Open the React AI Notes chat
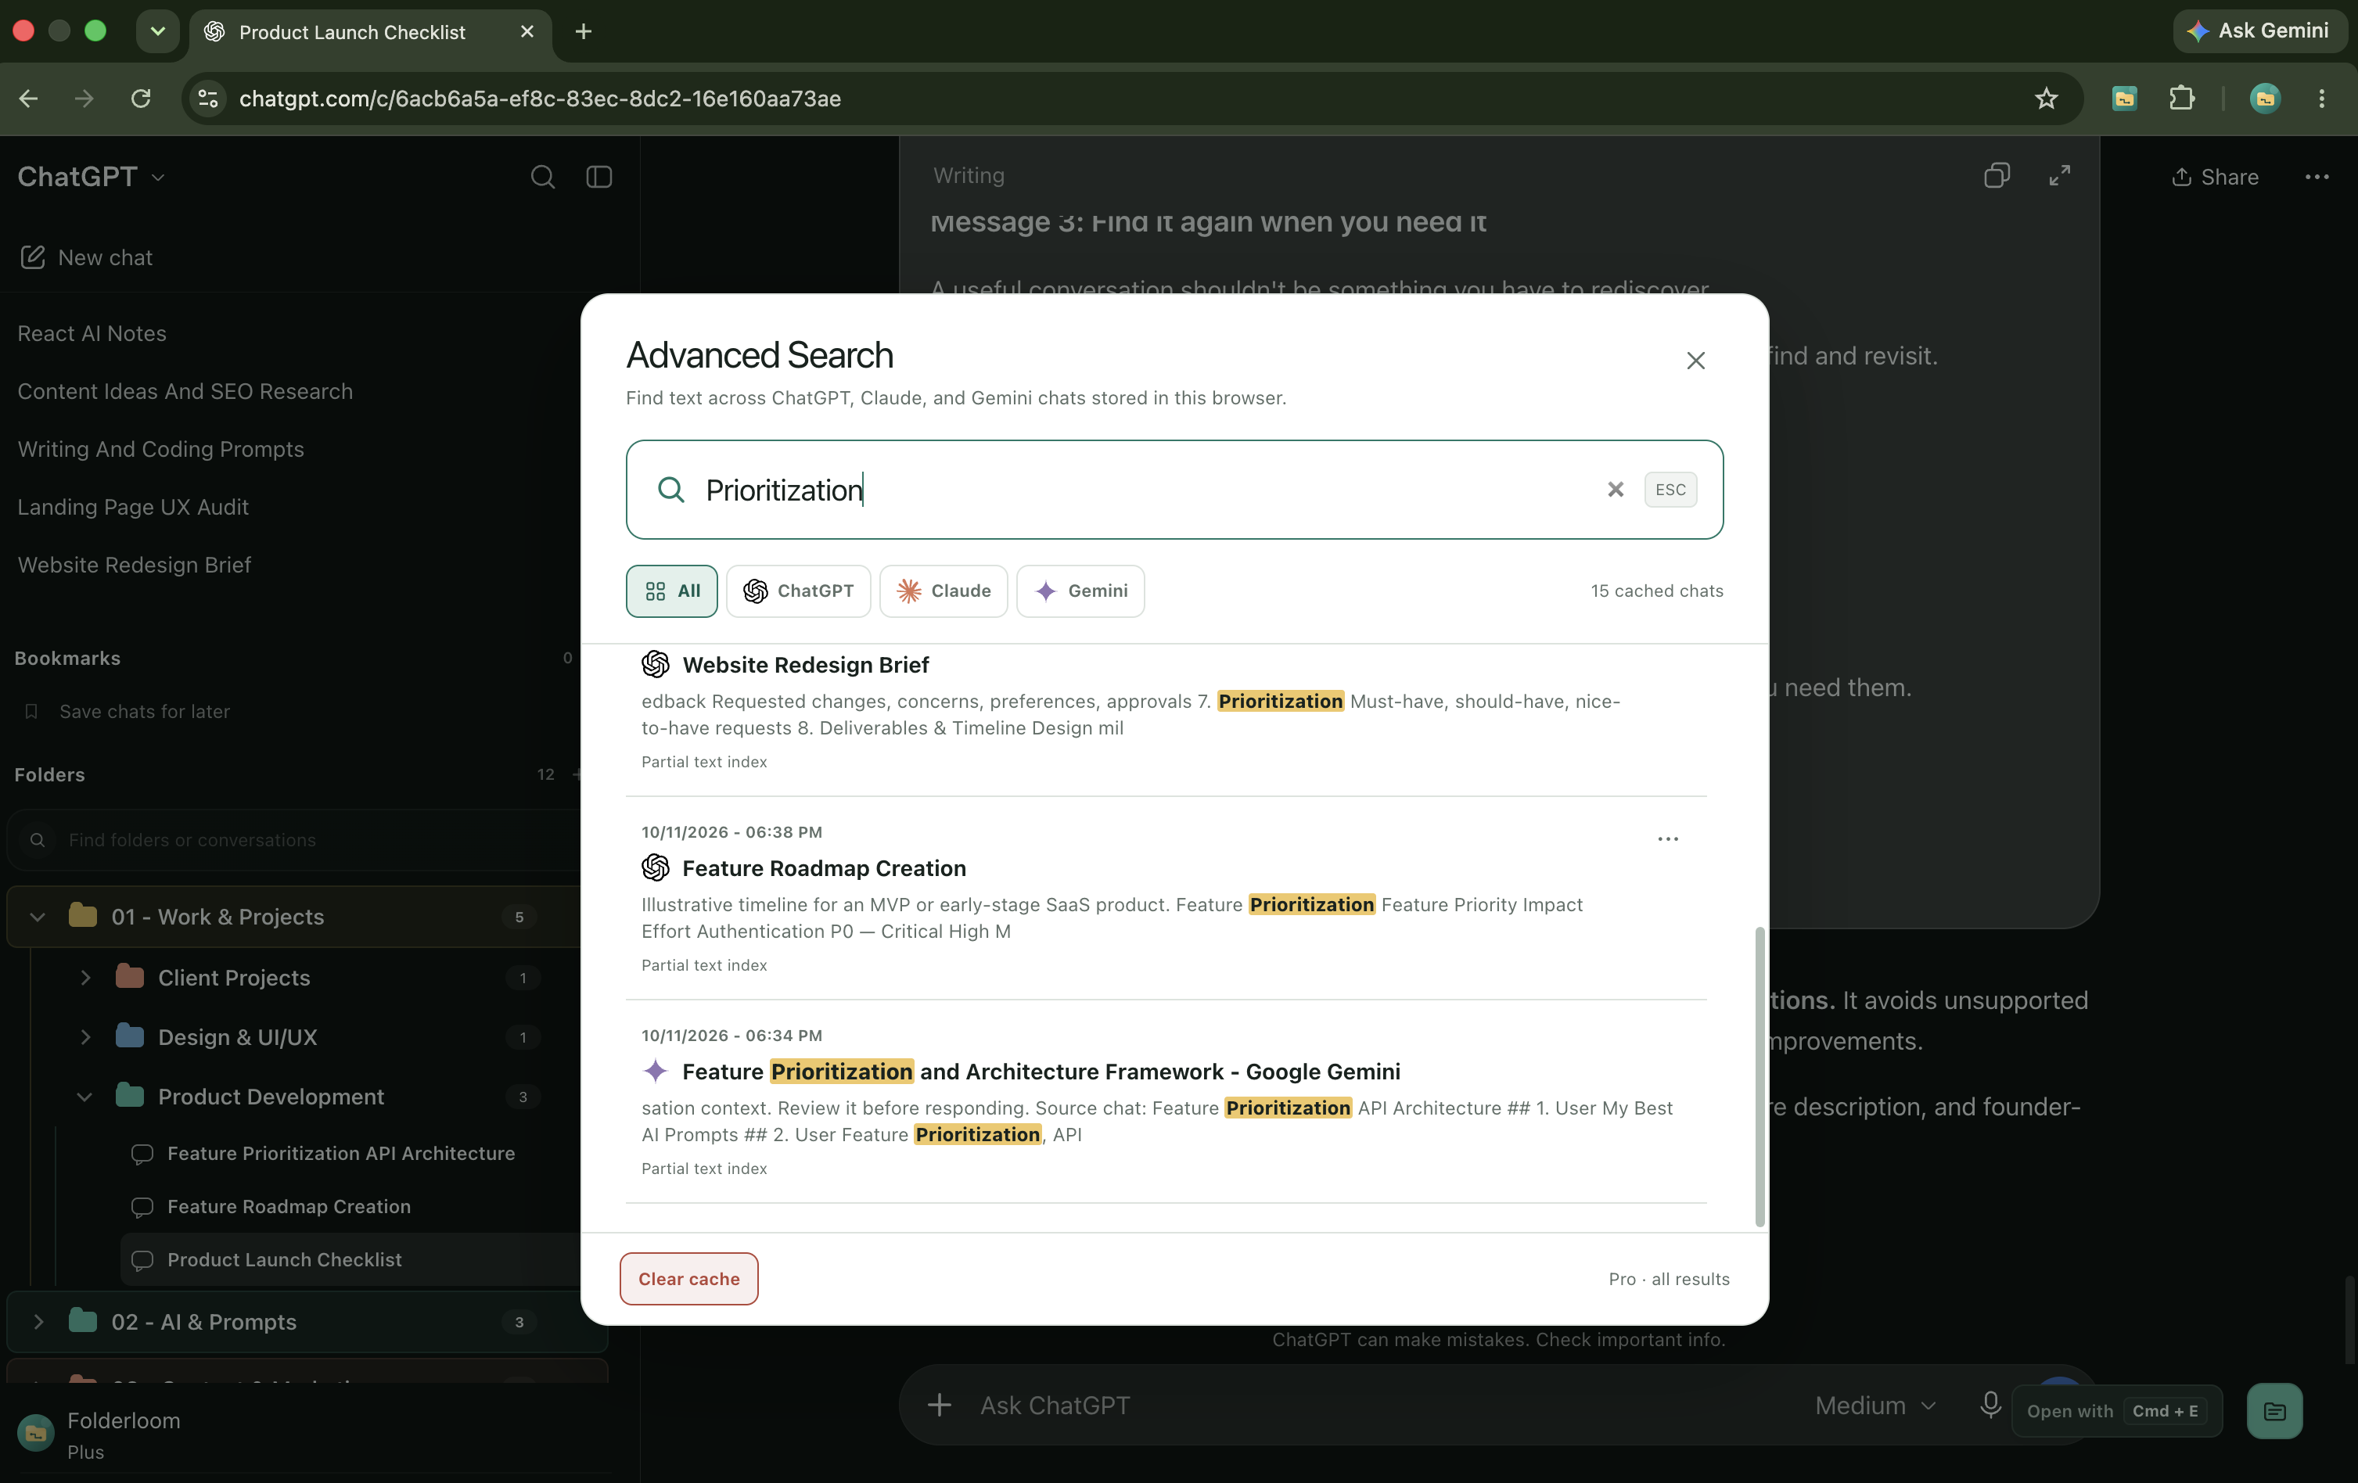This screenshot has height=1483, width=2358. click(x=92, y=334)
